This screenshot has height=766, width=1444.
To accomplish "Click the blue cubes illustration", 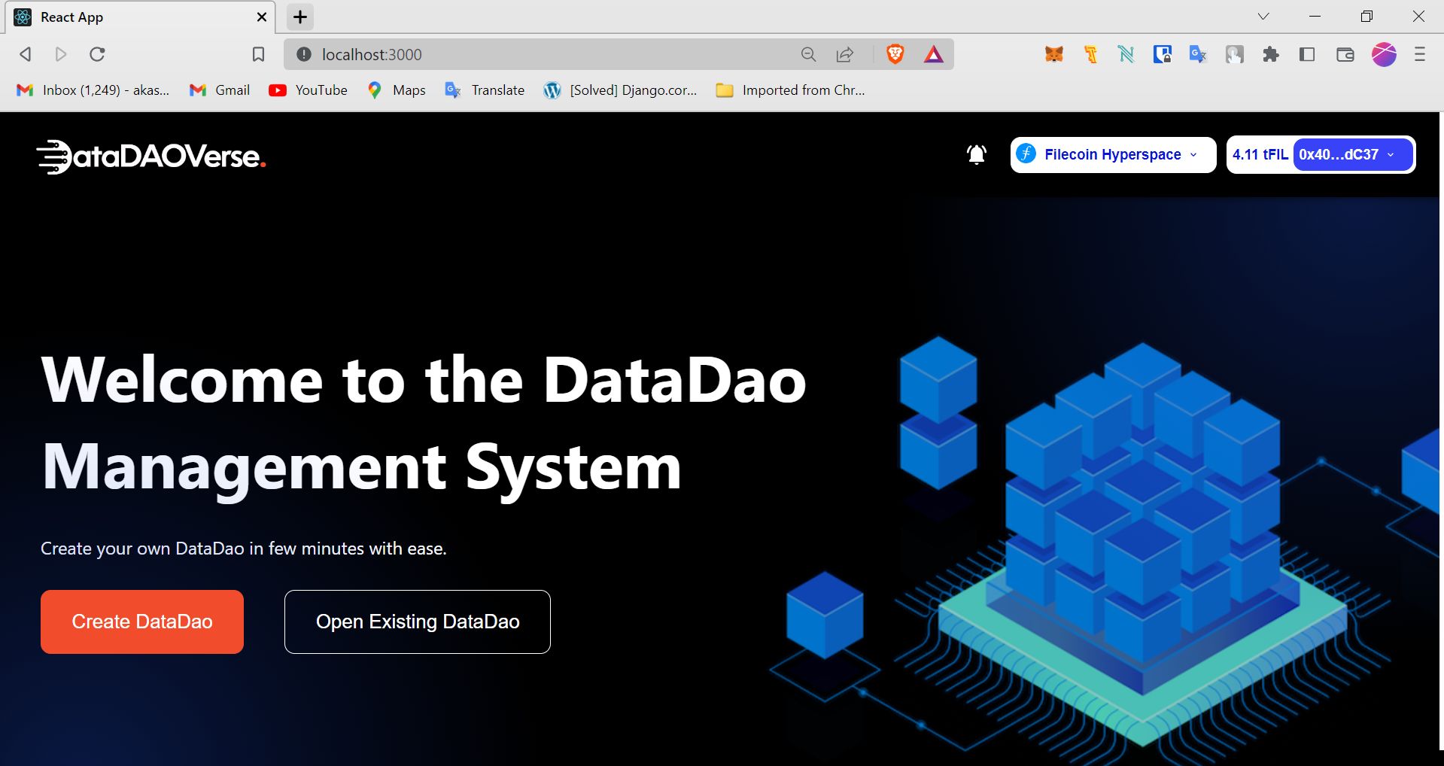I will 1142,542.
